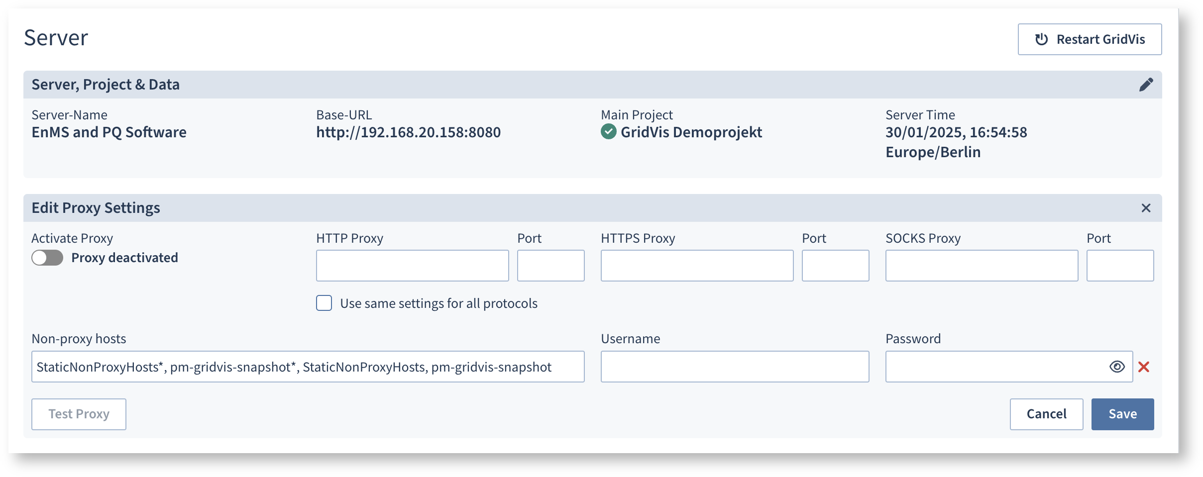Select the HTTPS Proxy host field
This screenshot has height=477, width=1203.
(697, 266)
